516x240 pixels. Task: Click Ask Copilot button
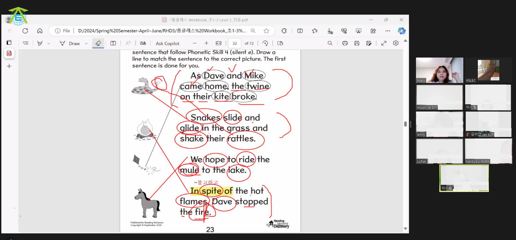(167, 43)
